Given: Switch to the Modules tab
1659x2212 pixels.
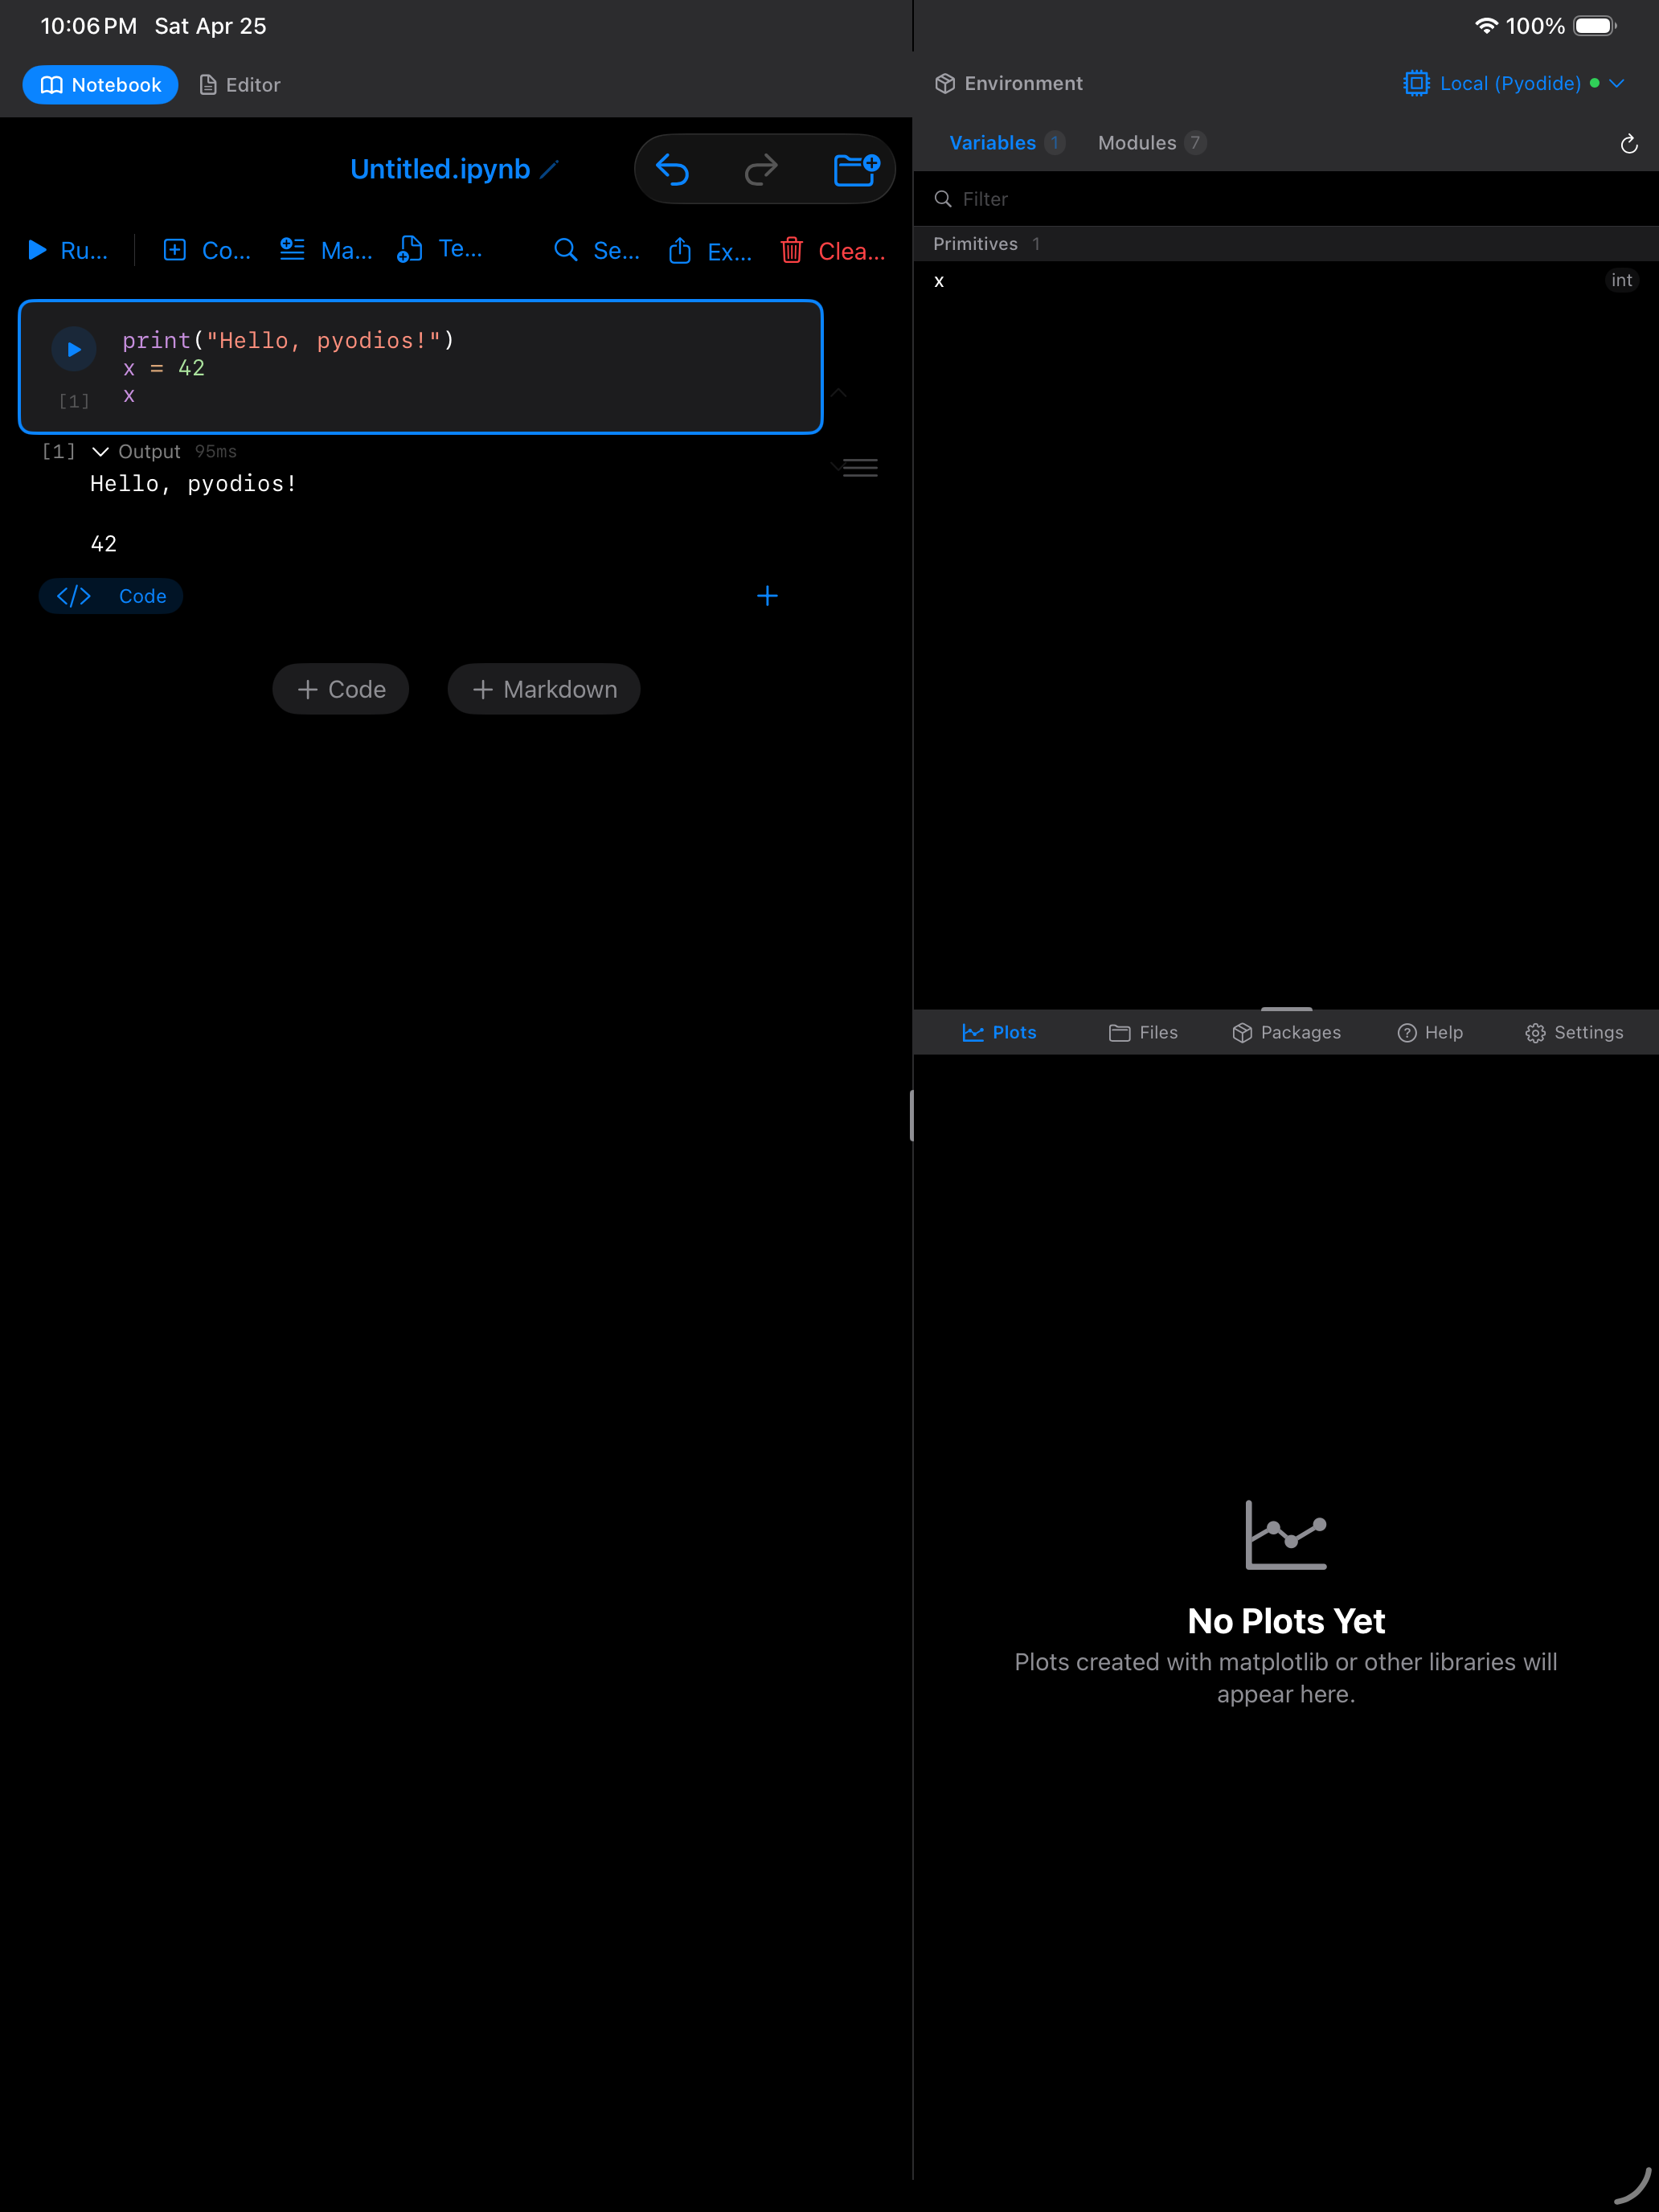Looking at the screenshot, I should [x=1151, y=143].
